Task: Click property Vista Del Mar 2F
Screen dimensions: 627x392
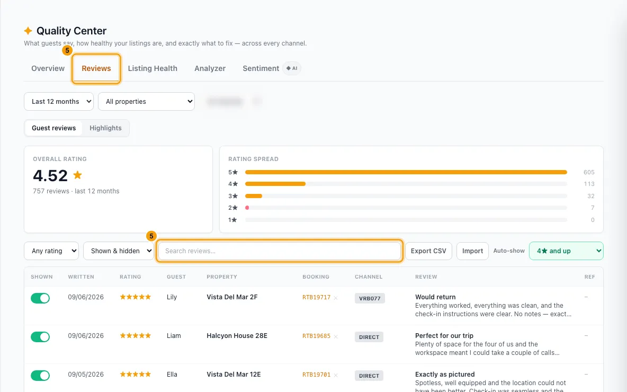Action: (232, 297)
